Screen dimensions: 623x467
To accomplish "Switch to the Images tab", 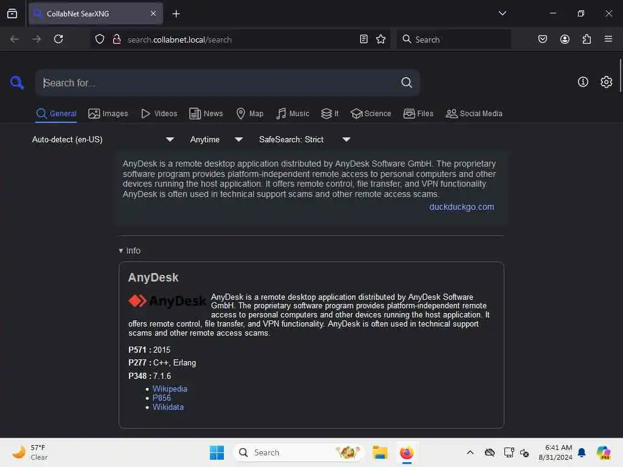I will coord(108,114).
